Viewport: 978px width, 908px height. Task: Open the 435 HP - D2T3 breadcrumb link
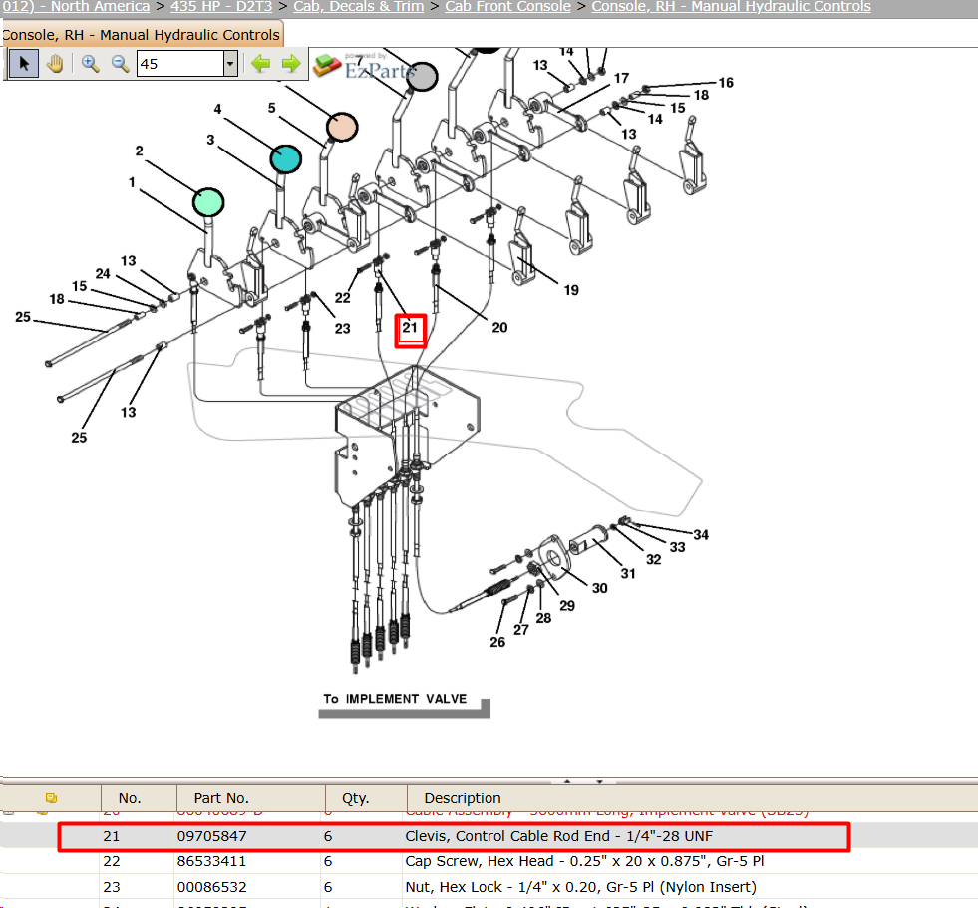pyautogui.click(x=221, y=6)
